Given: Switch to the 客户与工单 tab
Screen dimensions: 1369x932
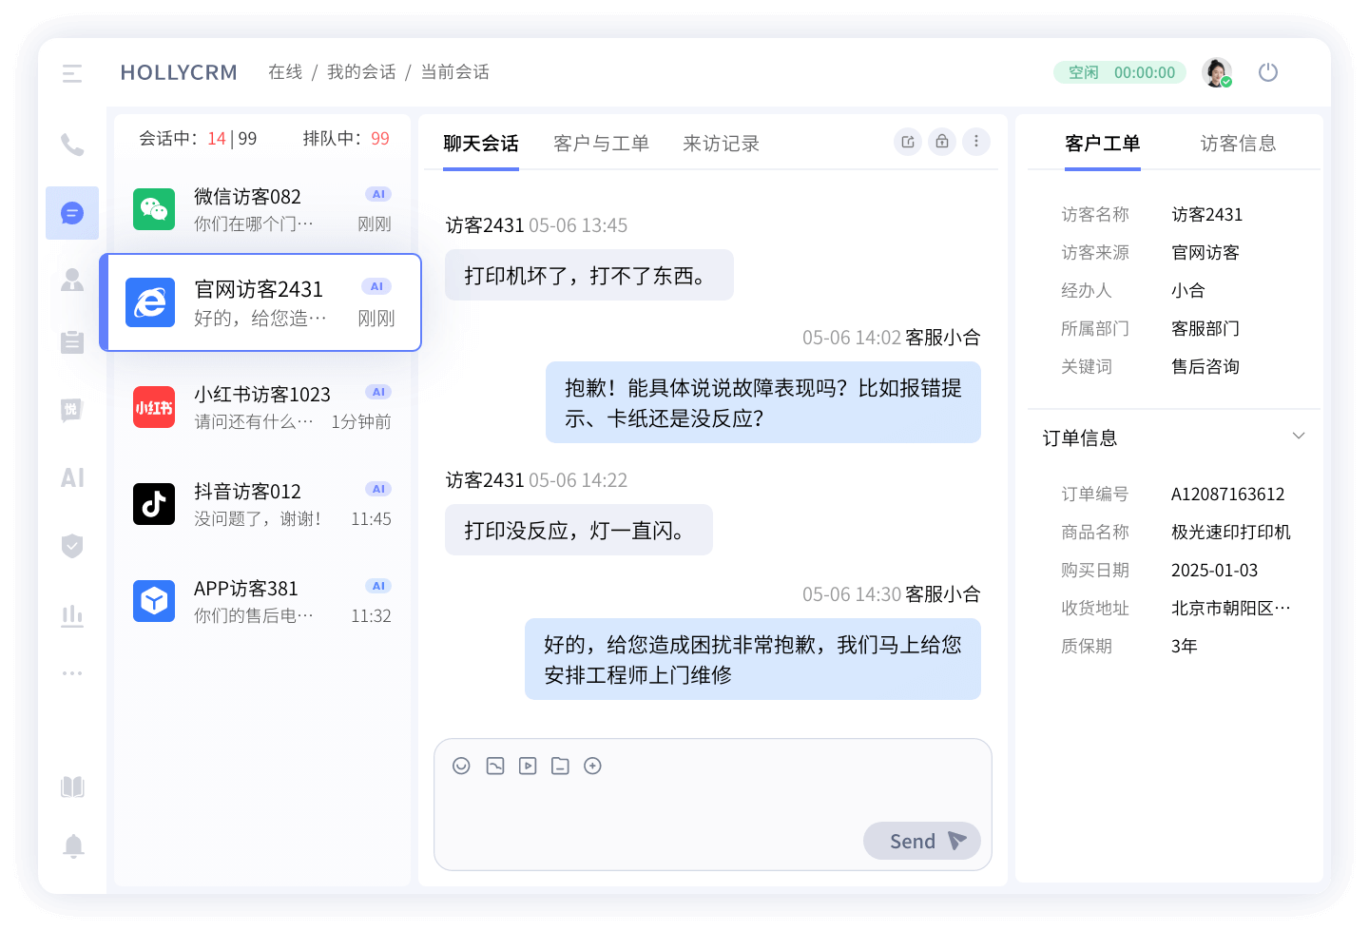Looking at the screenshot, I should tap(601, 143).
